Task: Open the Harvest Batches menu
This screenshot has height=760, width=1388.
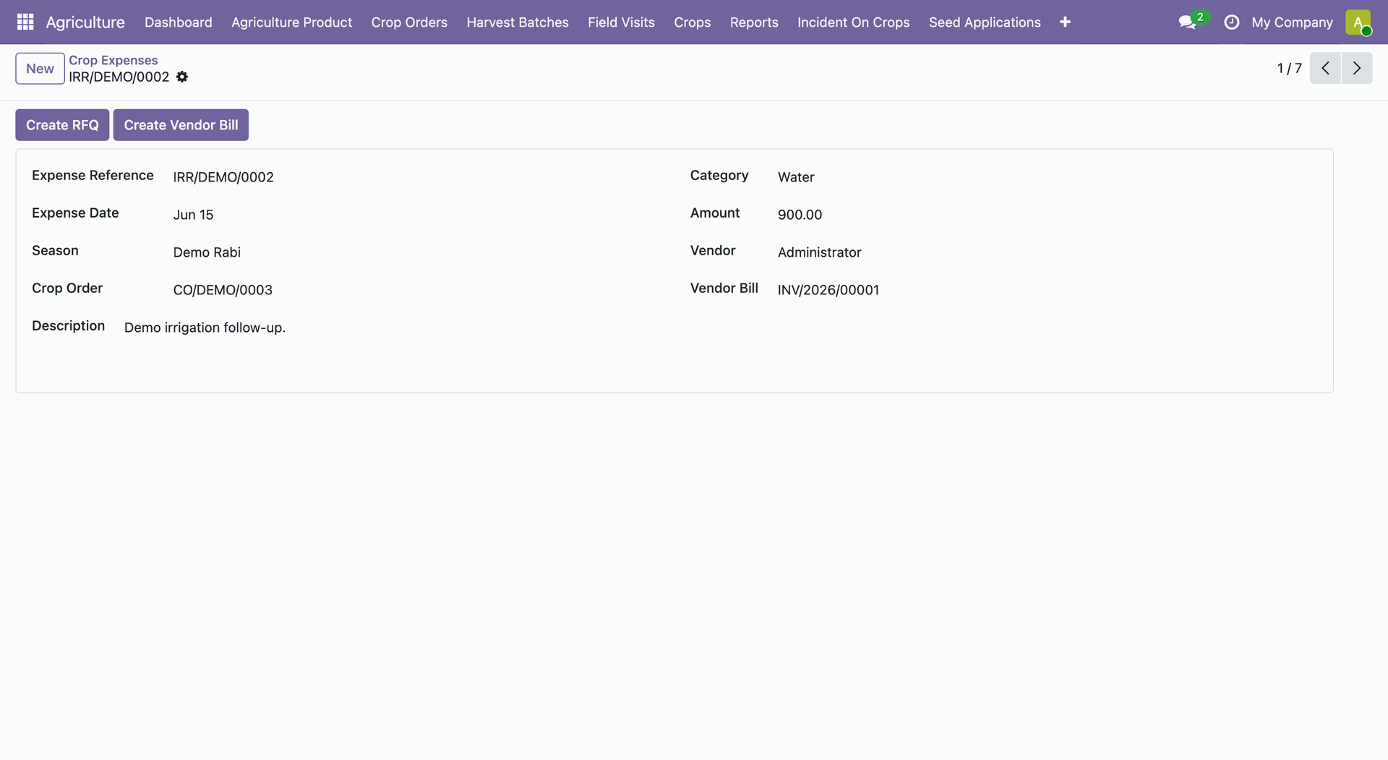Action: (518, 22)
